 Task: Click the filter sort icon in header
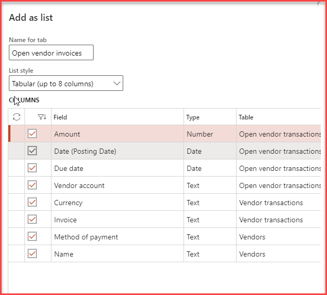pos(42,117)
